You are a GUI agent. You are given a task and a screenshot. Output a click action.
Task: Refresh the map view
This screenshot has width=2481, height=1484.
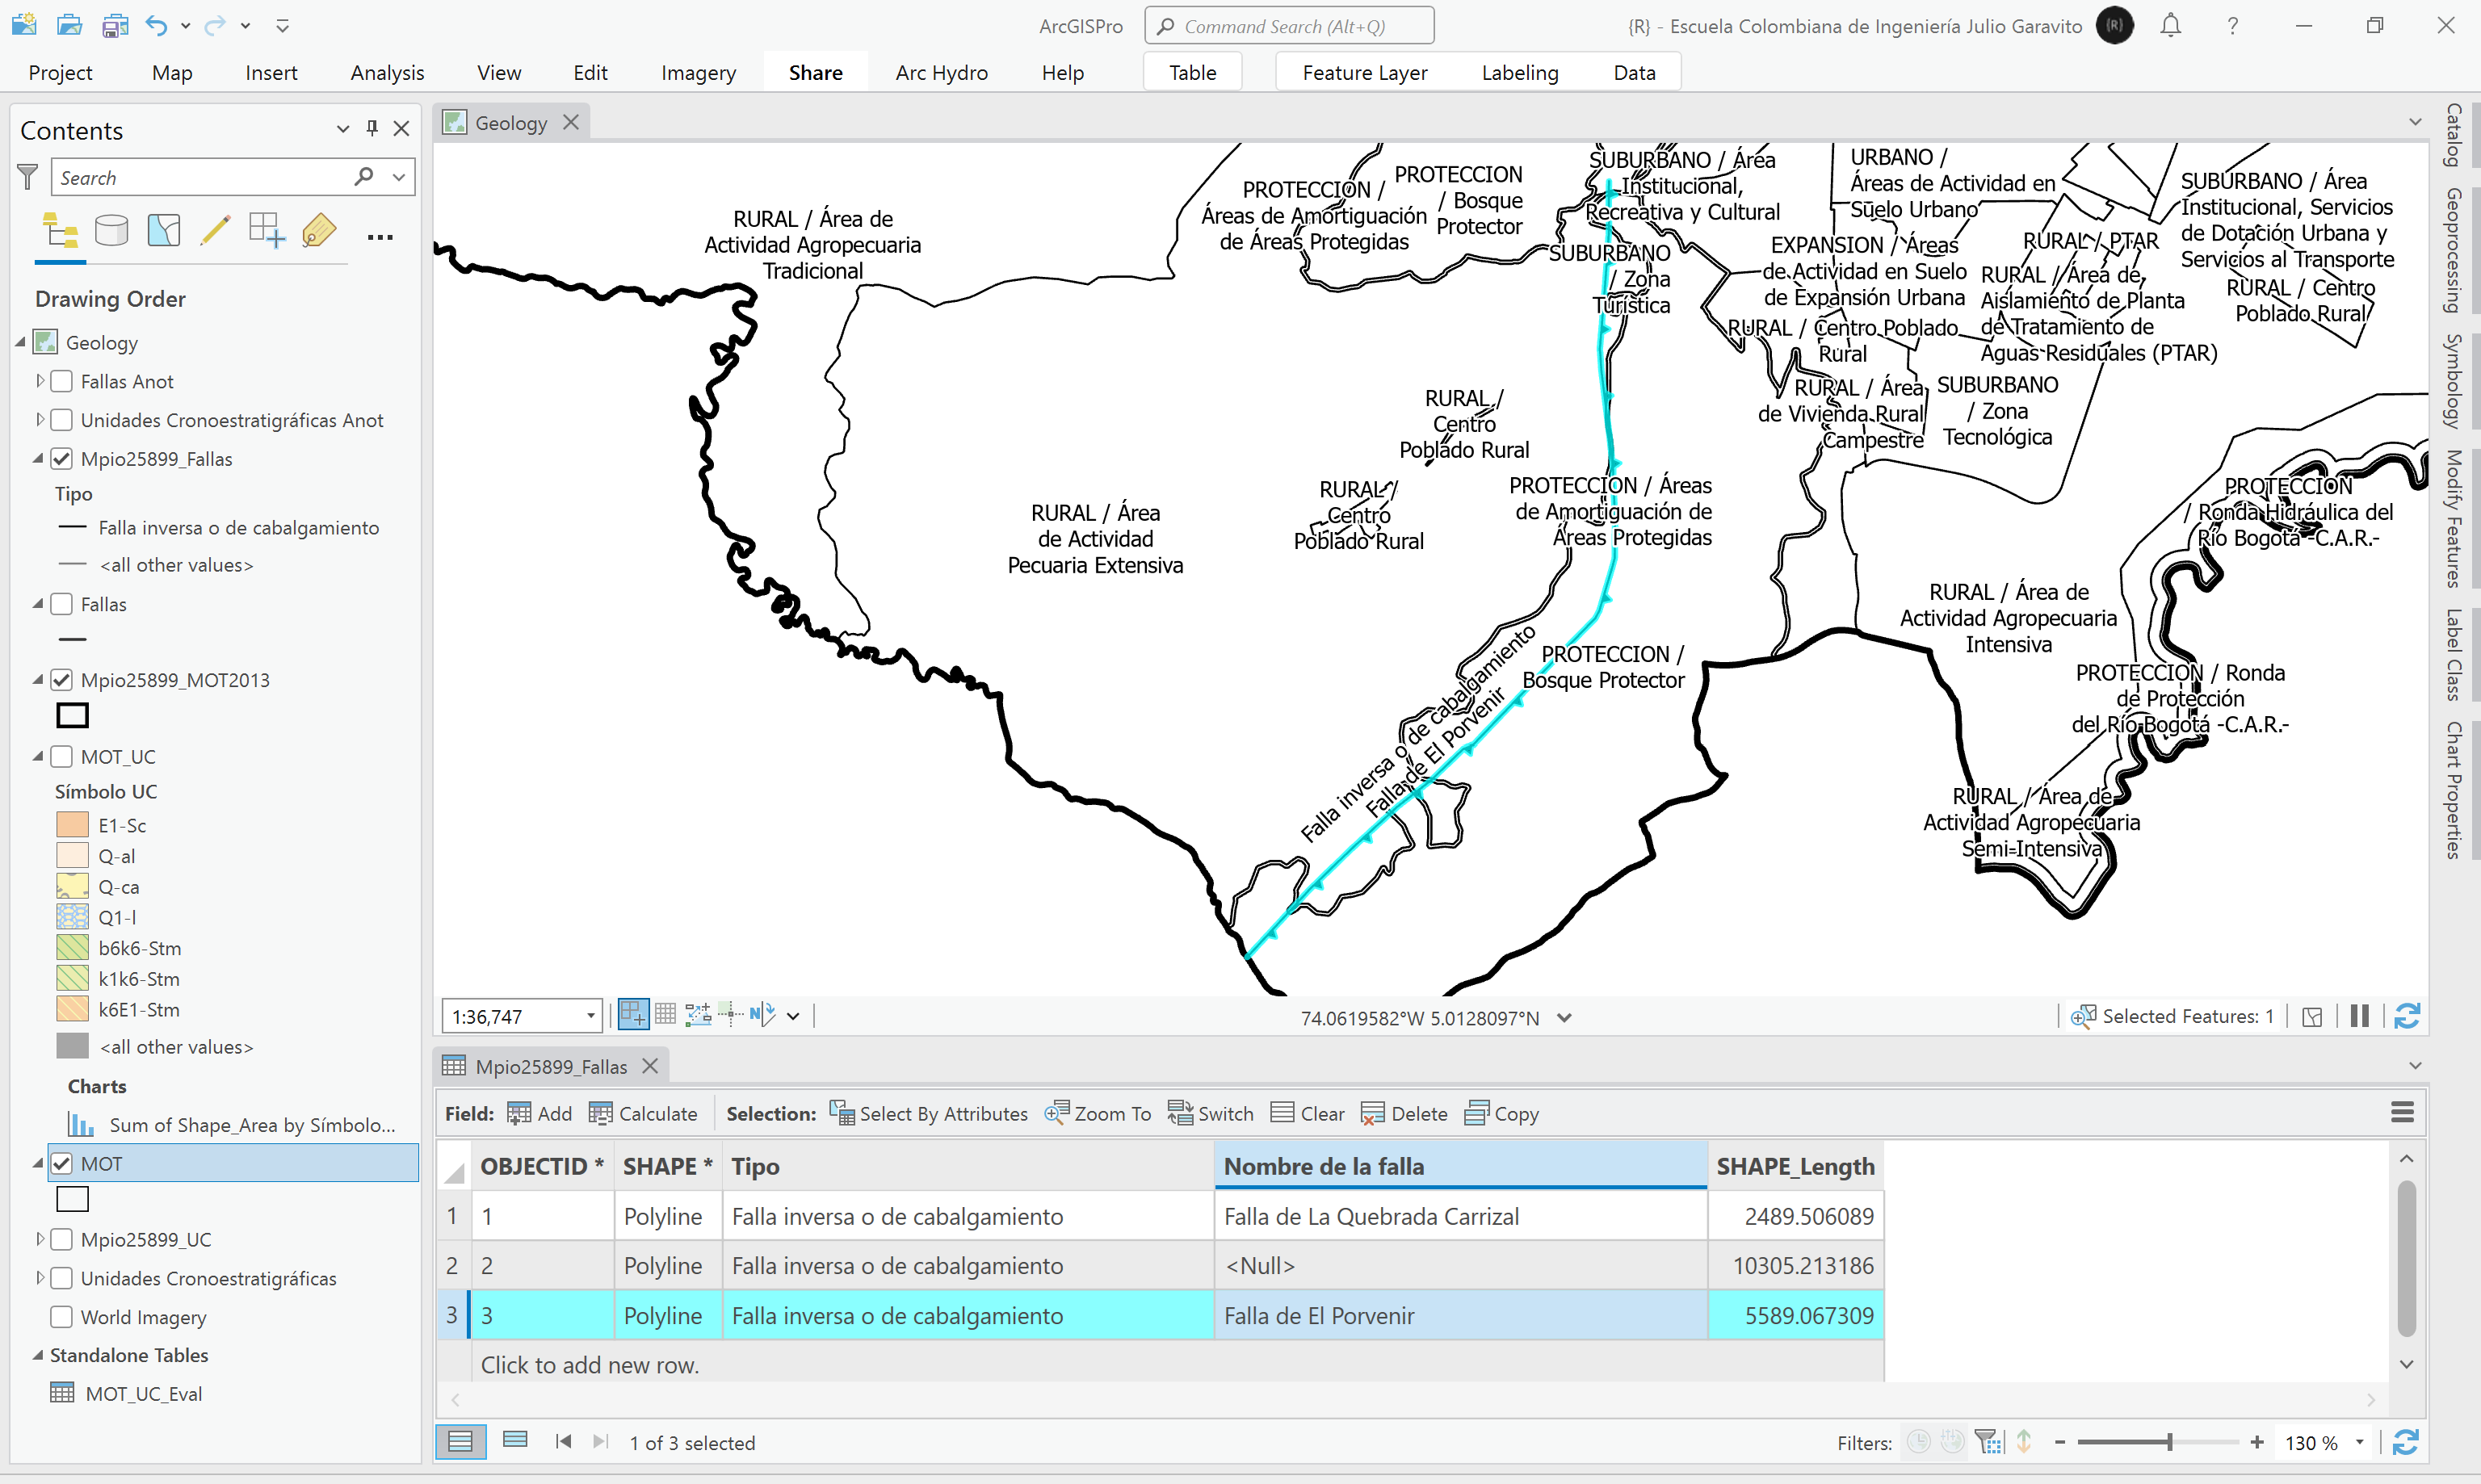2406,1016
